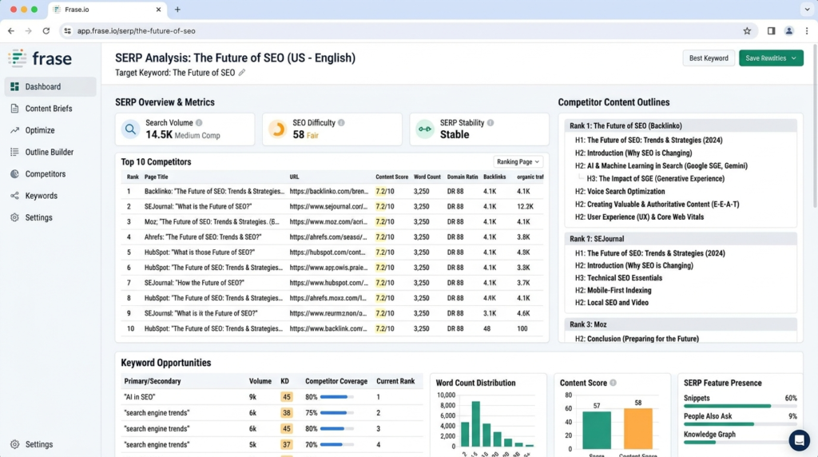Screen dimensions: 818x457
Task: Click the address bar URL
Action: 136,31
